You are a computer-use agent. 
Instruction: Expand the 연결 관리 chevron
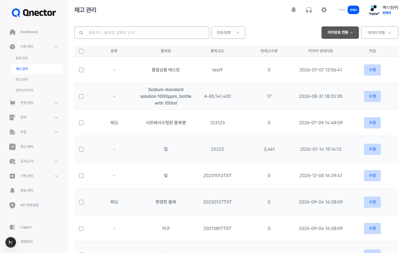click(x=56, y=103)
